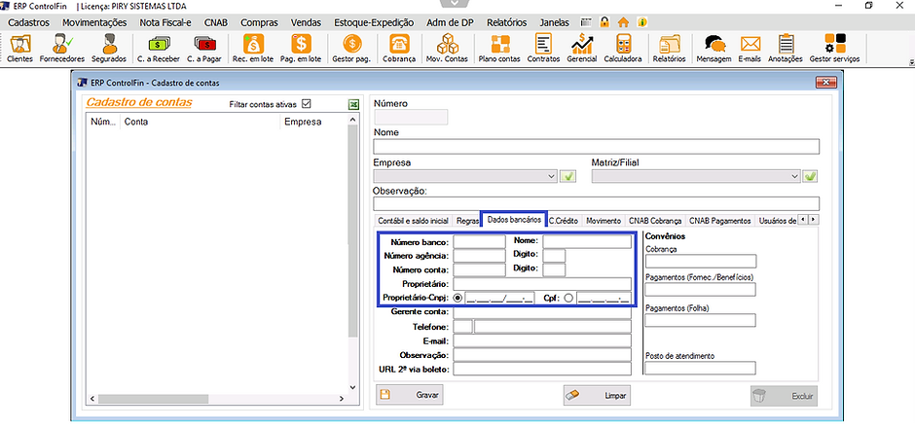
Task: Open the Fornecedores toolbar icon
Action: tap(62, 49)
